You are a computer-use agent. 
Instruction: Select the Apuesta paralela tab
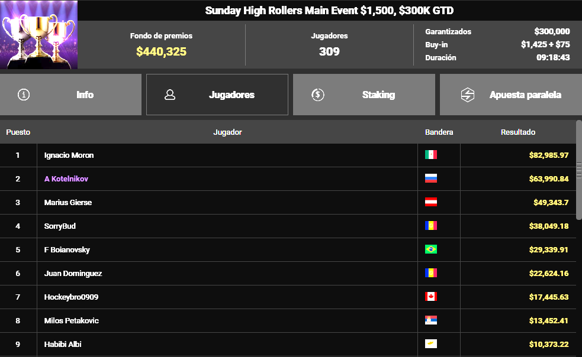510,95
